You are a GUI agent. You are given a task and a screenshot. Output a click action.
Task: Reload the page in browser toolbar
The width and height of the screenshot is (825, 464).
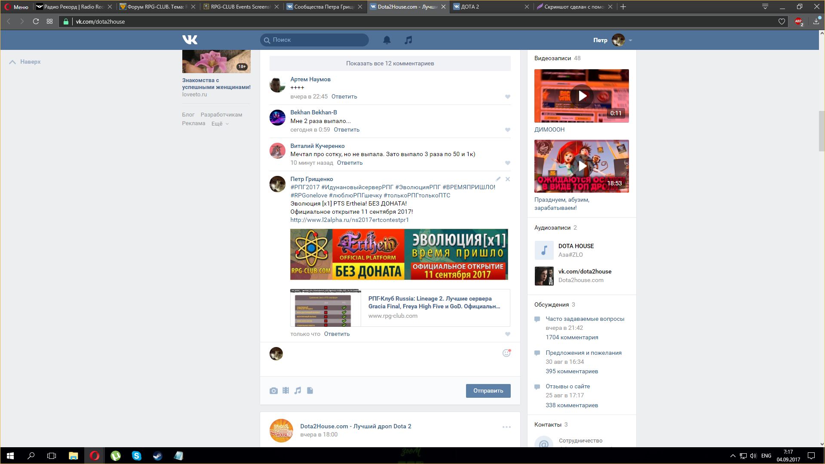coord(36,22)
